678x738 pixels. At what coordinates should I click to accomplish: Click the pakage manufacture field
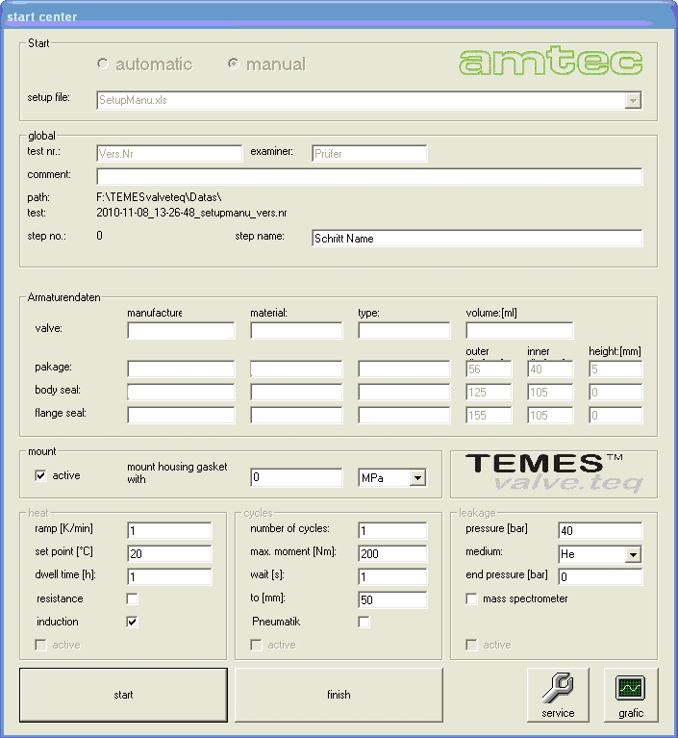coord(181,369)
